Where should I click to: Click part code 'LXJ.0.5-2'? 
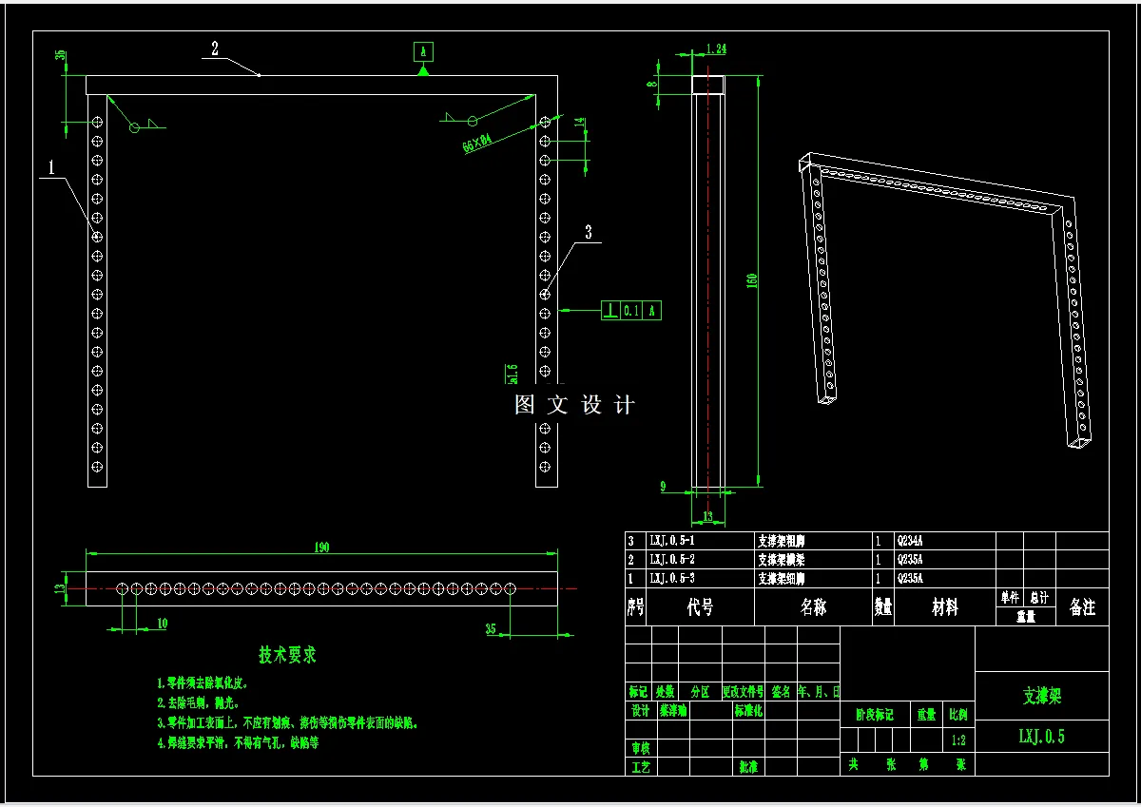(x=671, y=559)
